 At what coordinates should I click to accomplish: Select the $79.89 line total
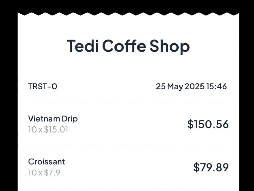point(211,167)
